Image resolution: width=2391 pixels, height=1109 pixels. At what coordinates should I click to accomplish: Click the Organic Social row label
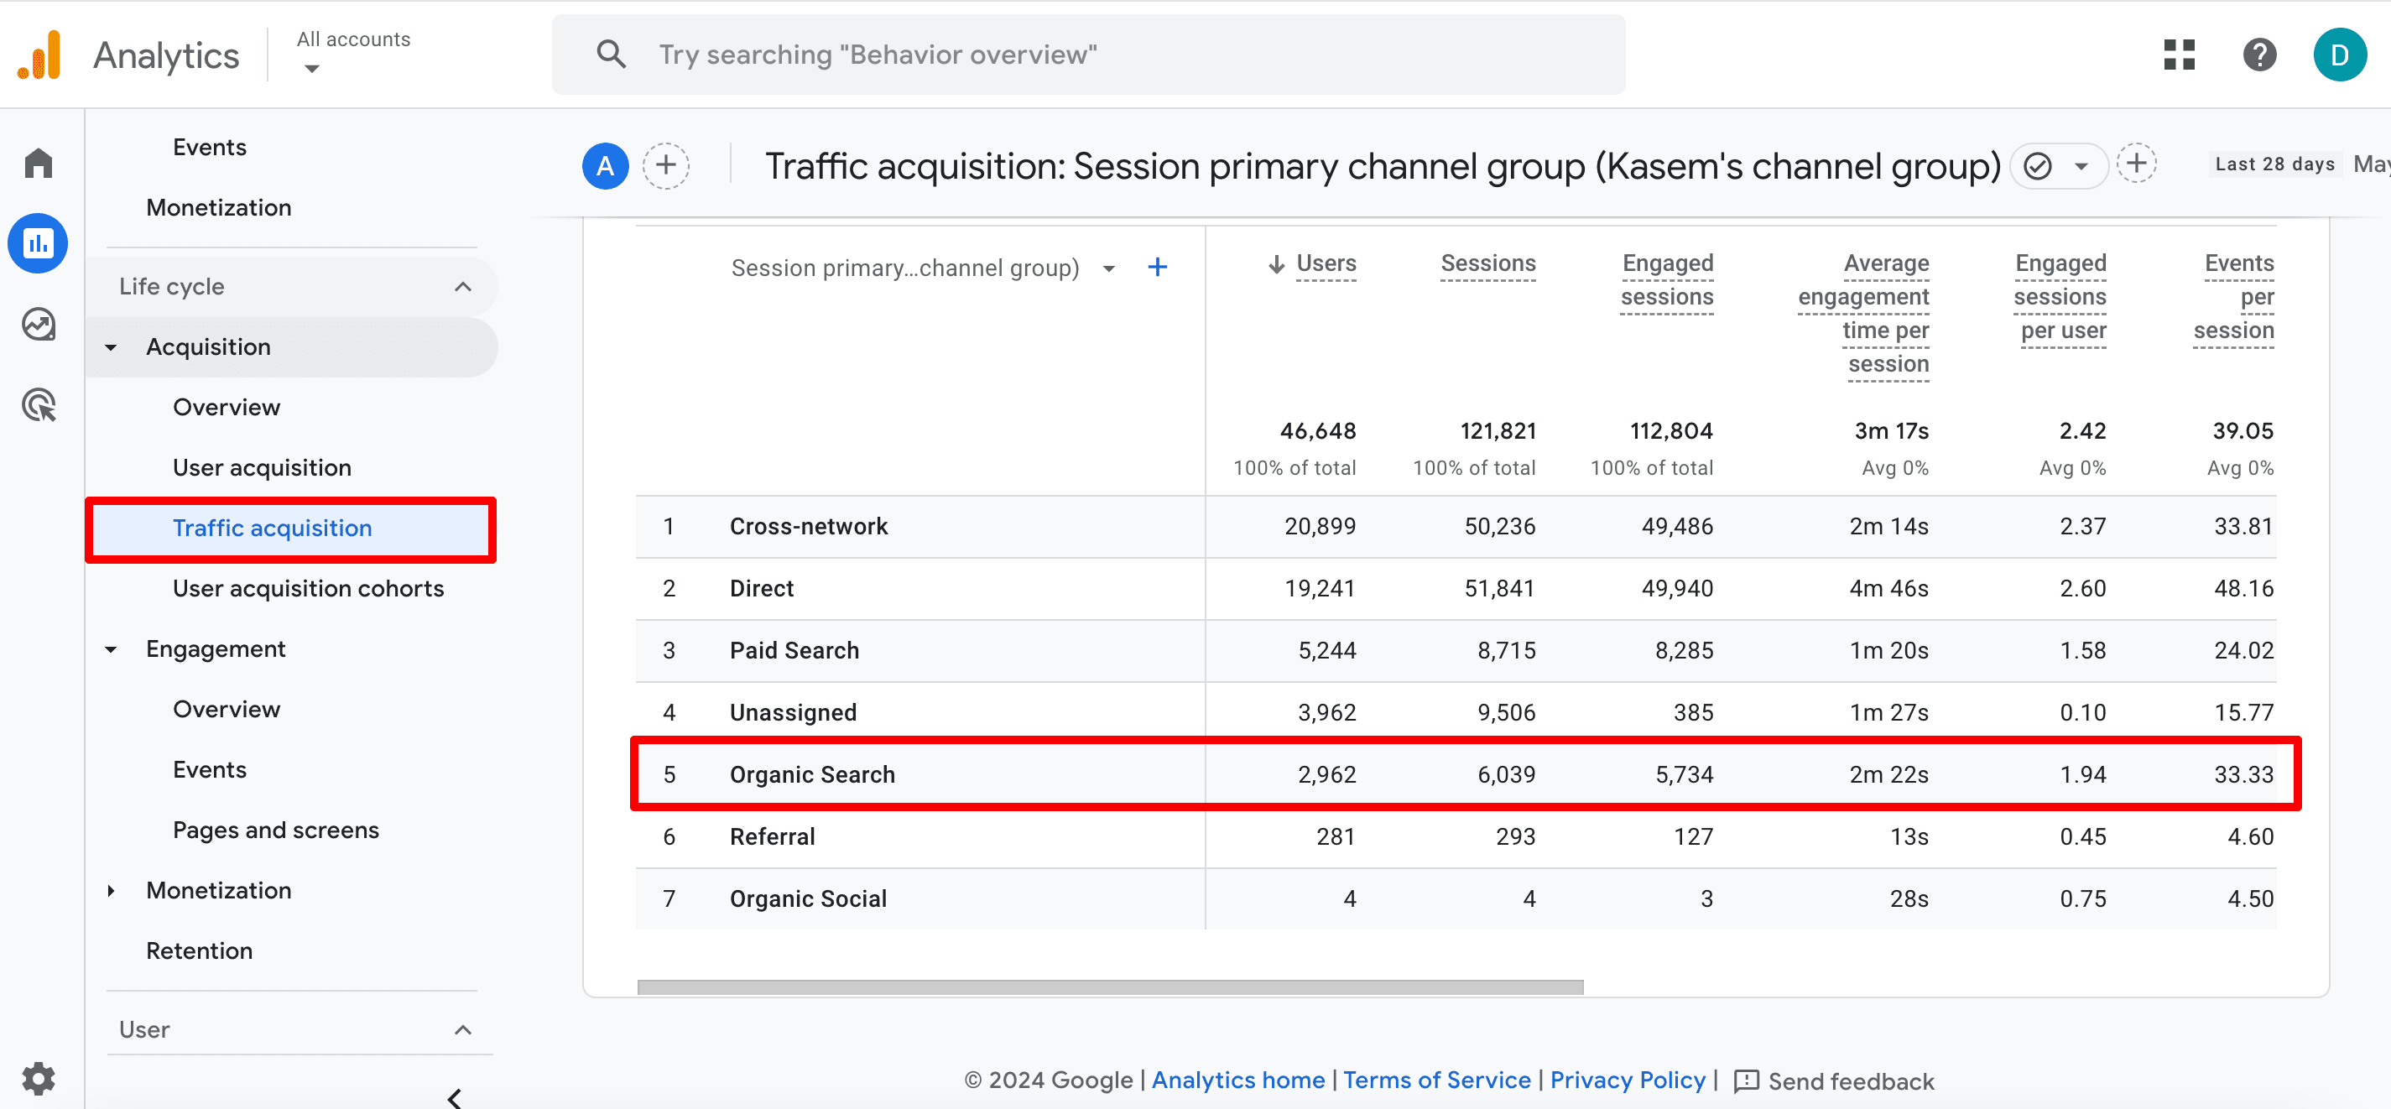coord(808,900)
